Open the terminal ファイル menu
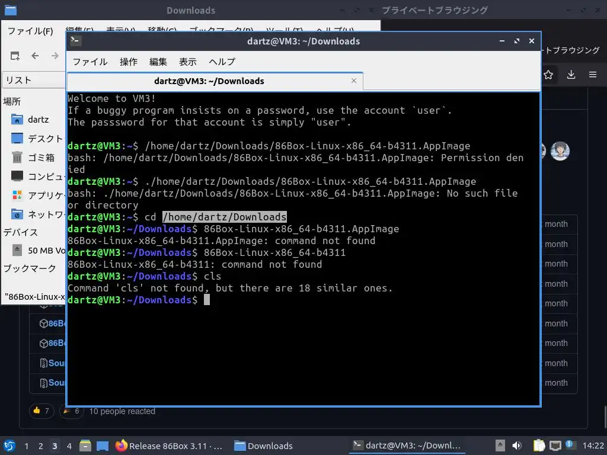The image size is (607, 455). [x=90, y=62]
